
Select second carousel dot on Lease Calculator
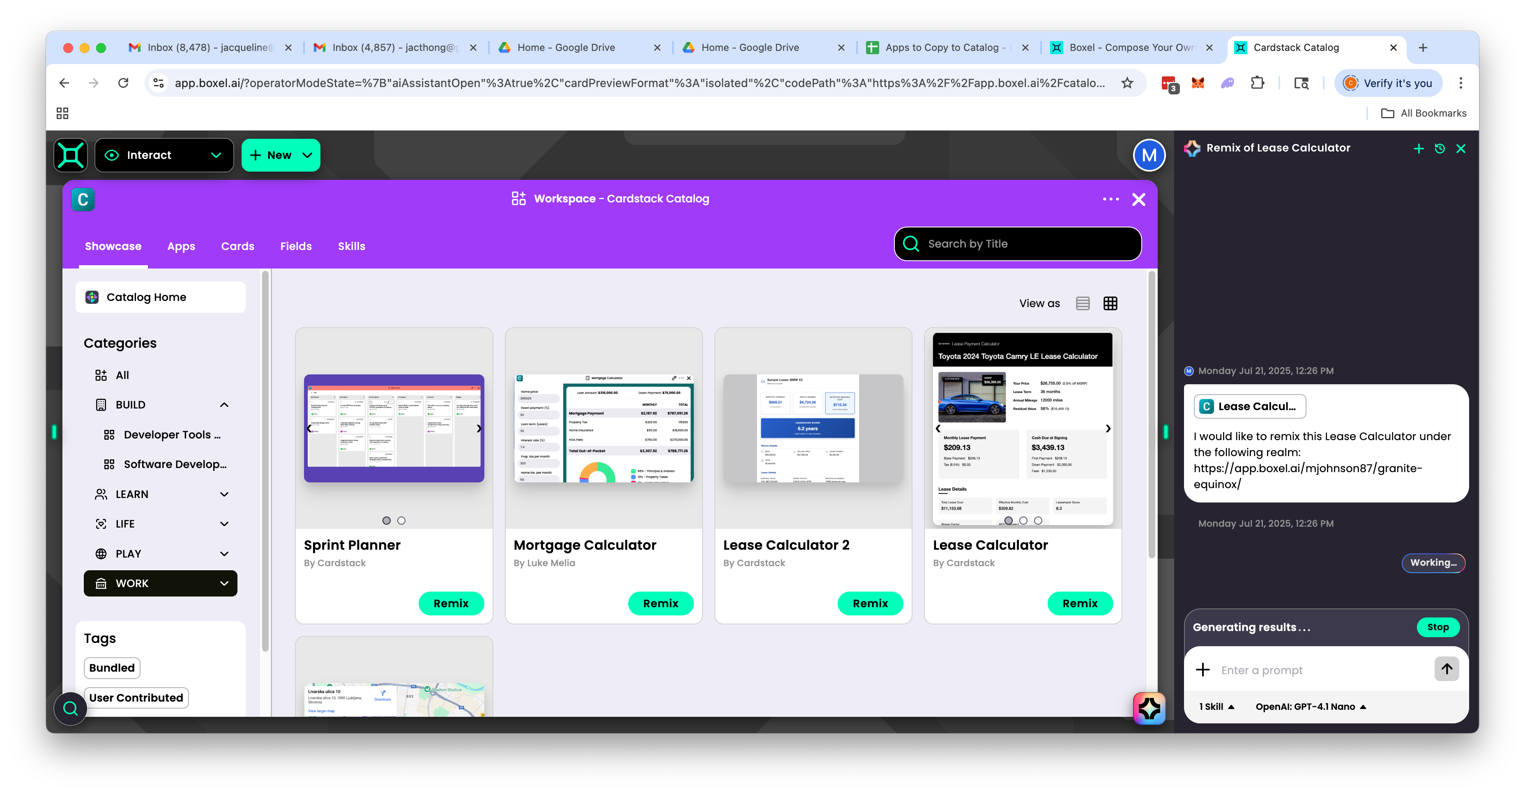pos(1023,521)
